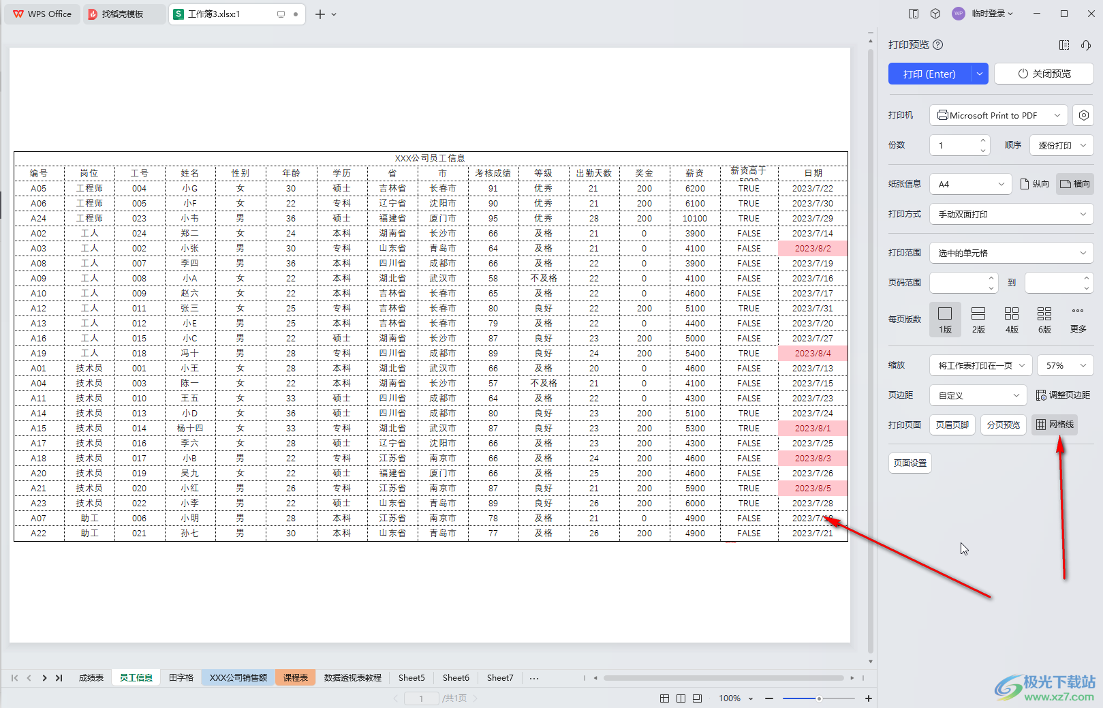The image size is (1103, 708).
Task: Open 将工作表打印在一页 scaling dropdown
Action: [x=981, y=365]
